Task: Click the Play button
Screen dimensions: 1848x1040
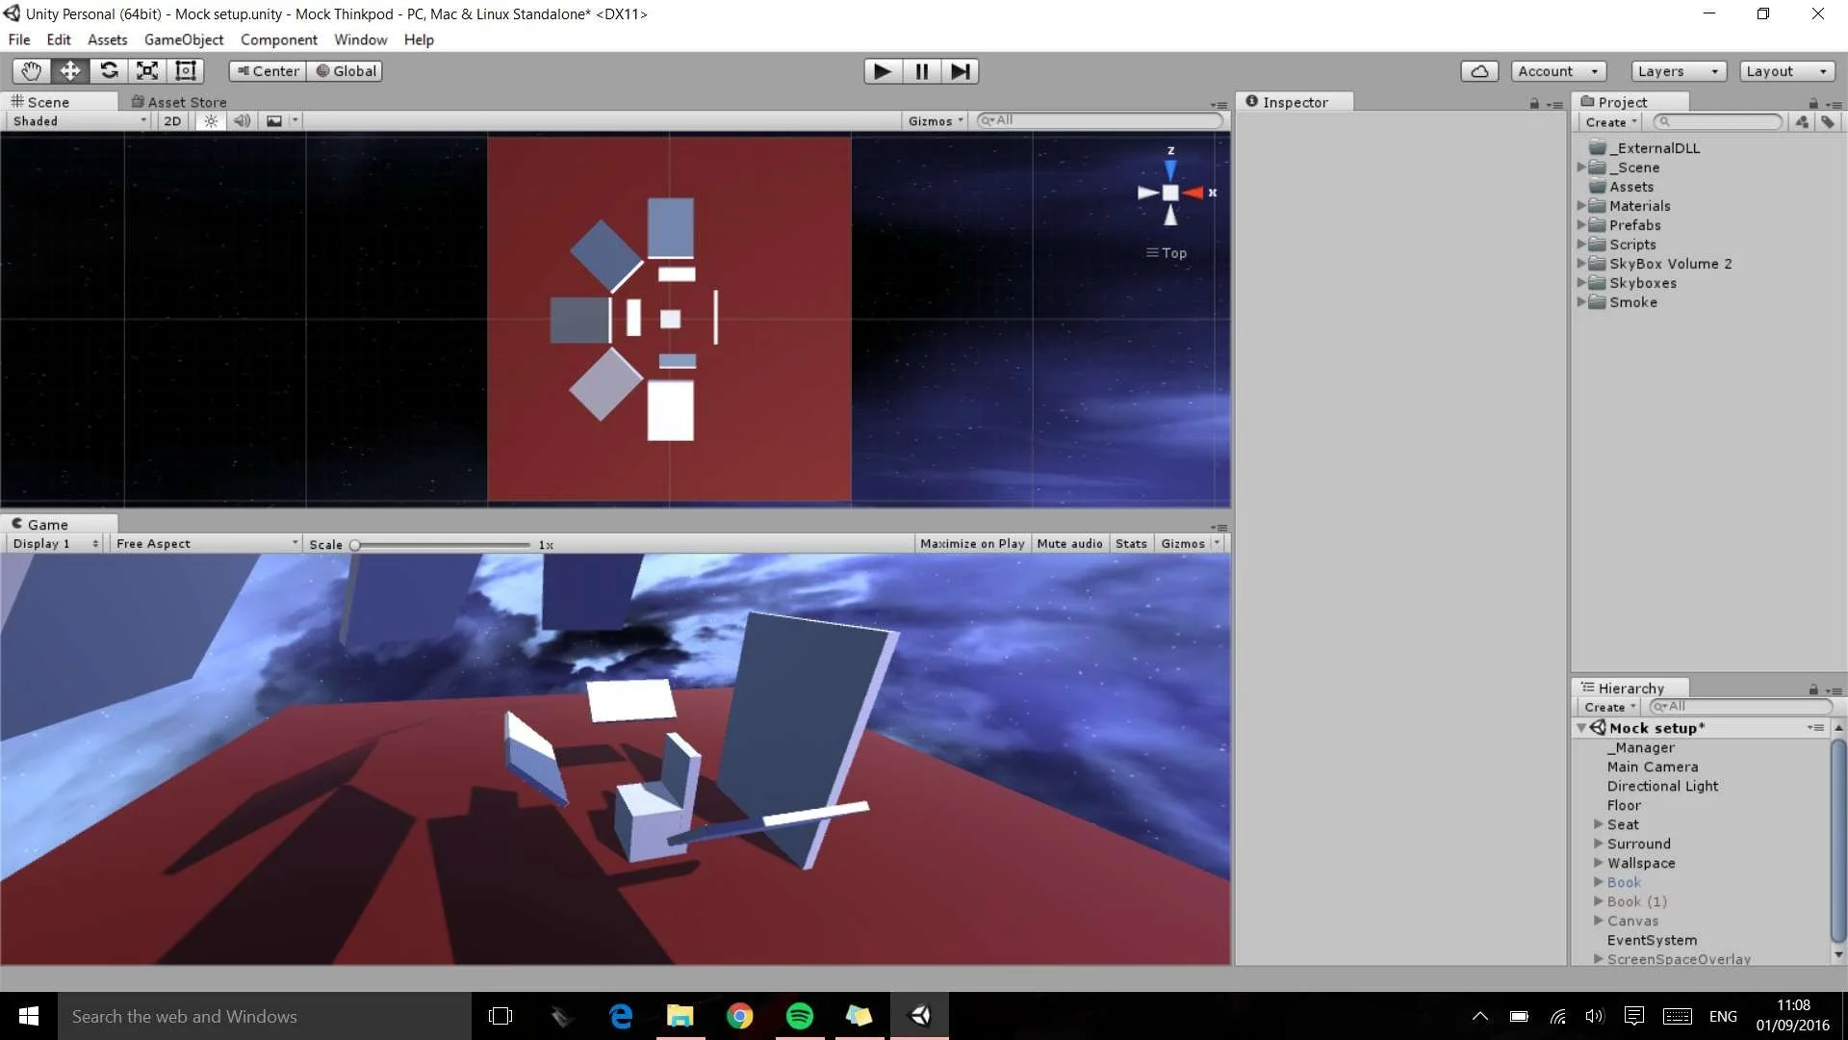Action: click(x=882, y=71)
